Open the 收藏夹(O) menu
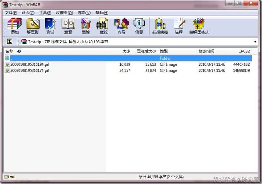 64,13
